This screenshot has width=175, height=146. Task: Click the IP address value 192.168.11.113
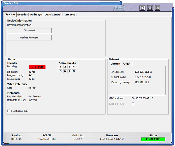[143, 72]
